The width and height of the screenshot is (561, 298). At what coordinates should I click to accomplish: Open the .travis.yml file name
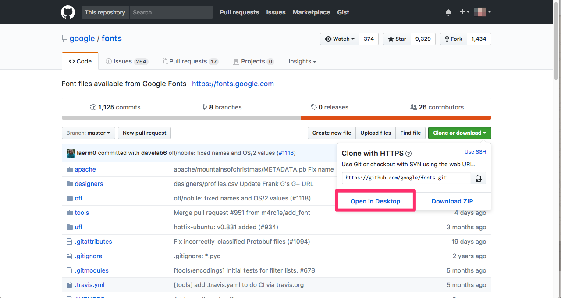(x=89, y=285)
